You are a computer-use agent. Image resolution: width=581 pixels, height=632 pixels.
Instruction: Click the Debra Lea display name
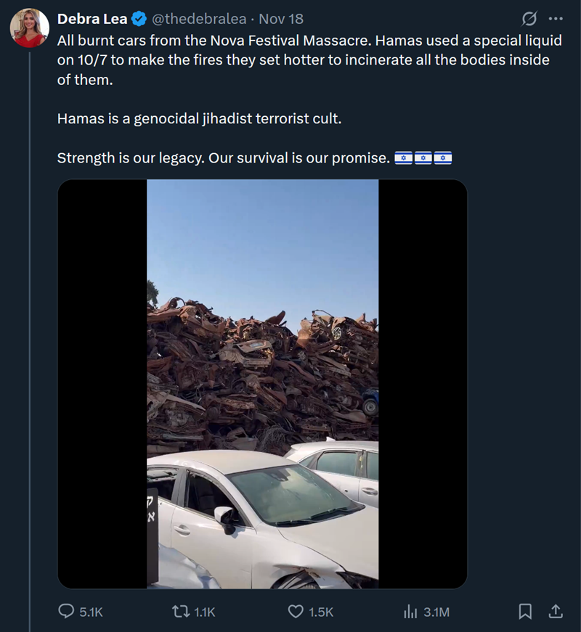click(92, 19)
